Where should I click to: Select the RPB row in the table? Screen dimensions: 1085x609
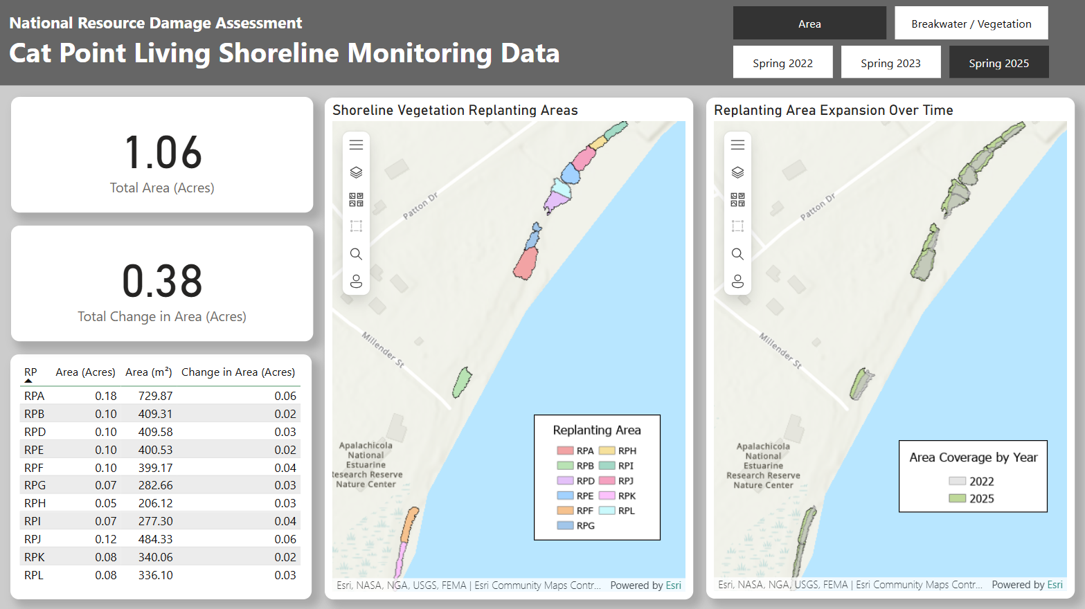click(x=160, y=414)
